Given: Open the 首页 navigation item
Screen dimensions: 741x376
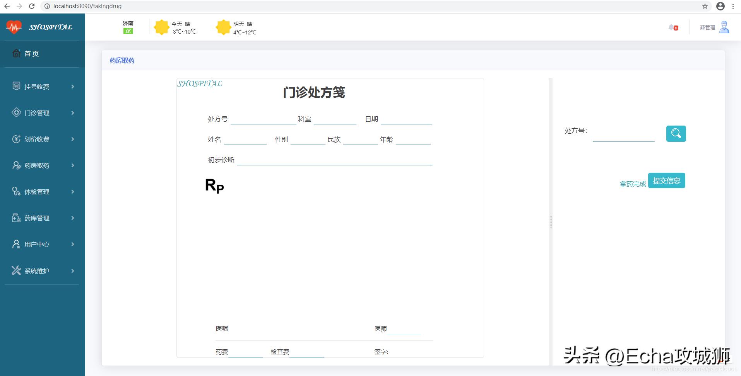Looking at the screenshot, I should [x=32, y=54].
